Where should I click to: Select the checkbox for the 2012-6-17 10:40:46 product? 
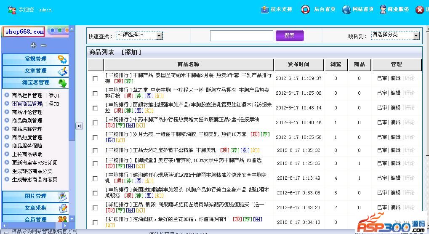(x=95, y=122)
